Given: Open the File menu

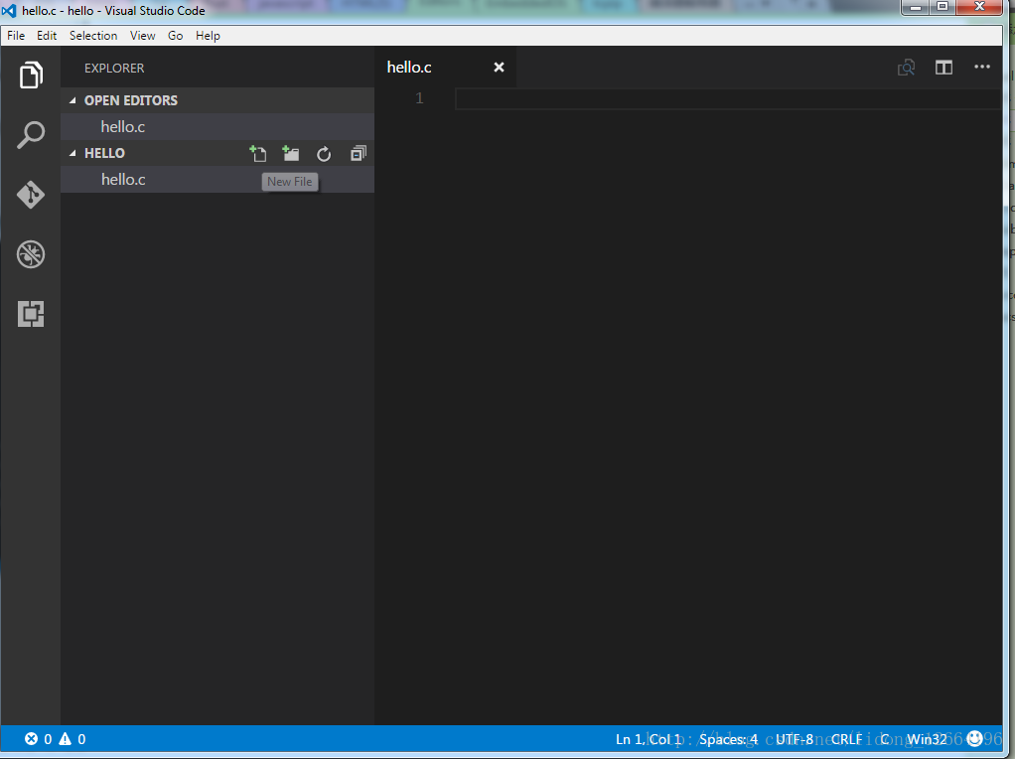Looking at the screenshot, I should click(16, 36).
